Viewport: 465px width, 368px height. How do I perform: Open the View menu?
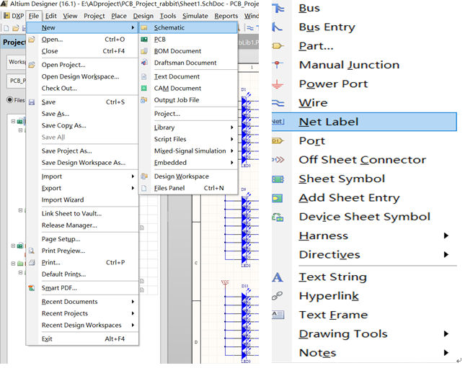[x=70, y=16]
